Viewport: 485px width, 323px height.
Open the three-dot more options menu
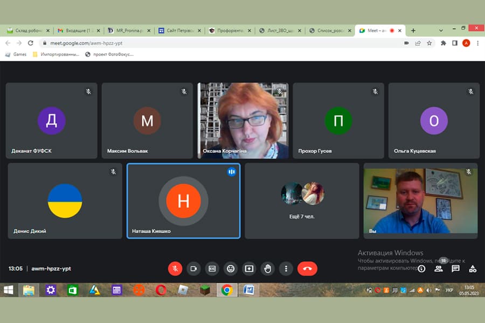286,268
